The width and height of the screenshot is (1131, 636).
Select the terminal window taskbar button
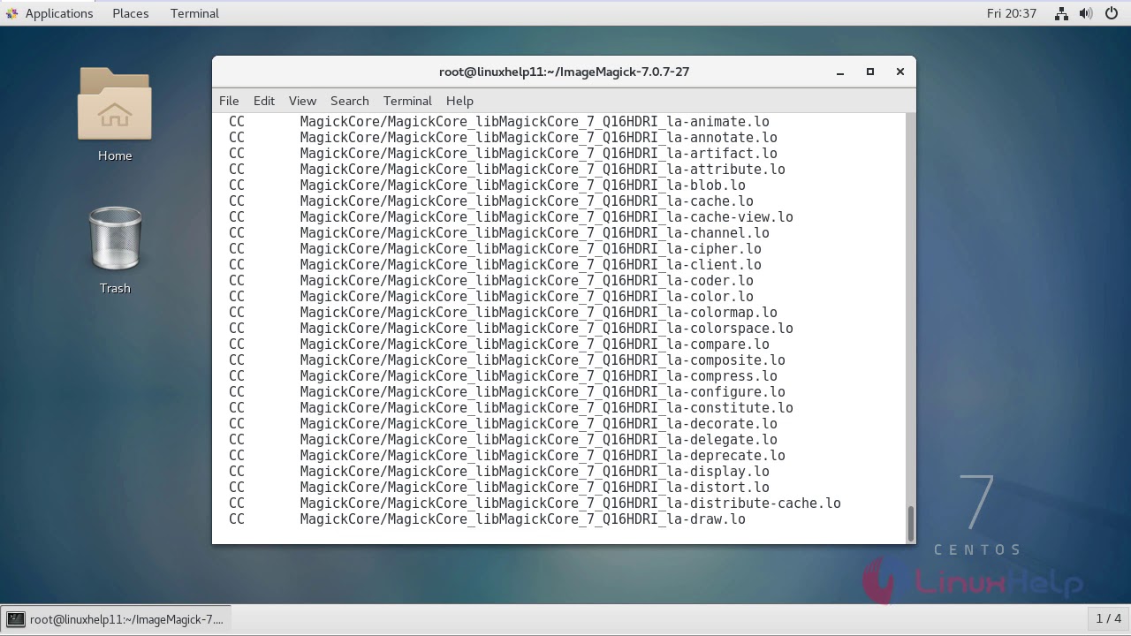click(x=117, y=619)
